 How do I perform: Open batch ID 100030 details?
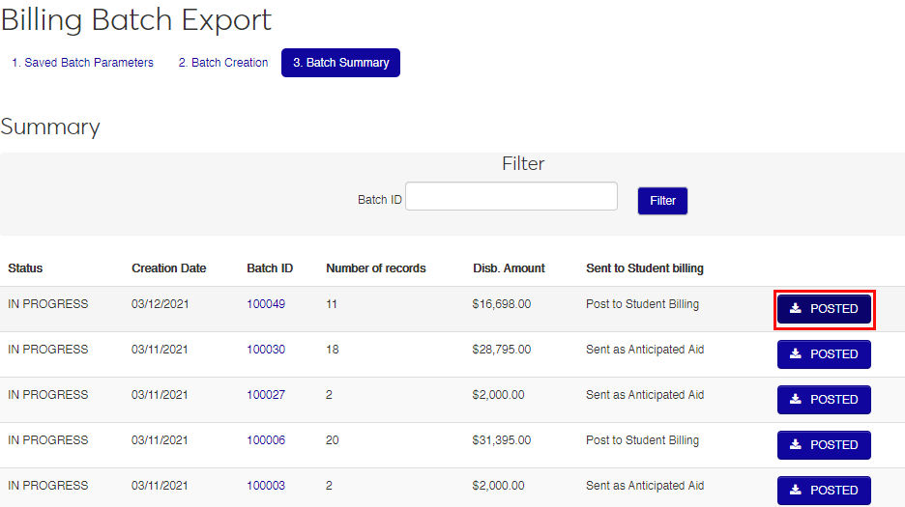266,350
